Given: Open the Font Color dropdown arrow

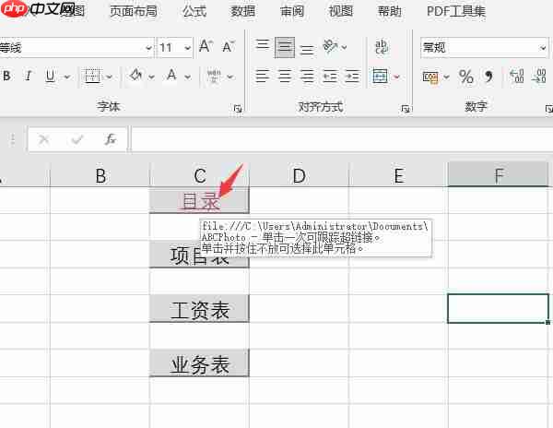Looking at the screenshot, I should coord(188,77).
